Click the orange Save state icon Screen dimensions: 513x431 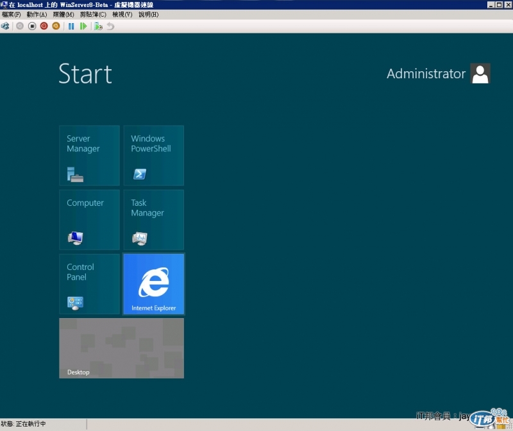pyautogui.click(x=56, y=26)
